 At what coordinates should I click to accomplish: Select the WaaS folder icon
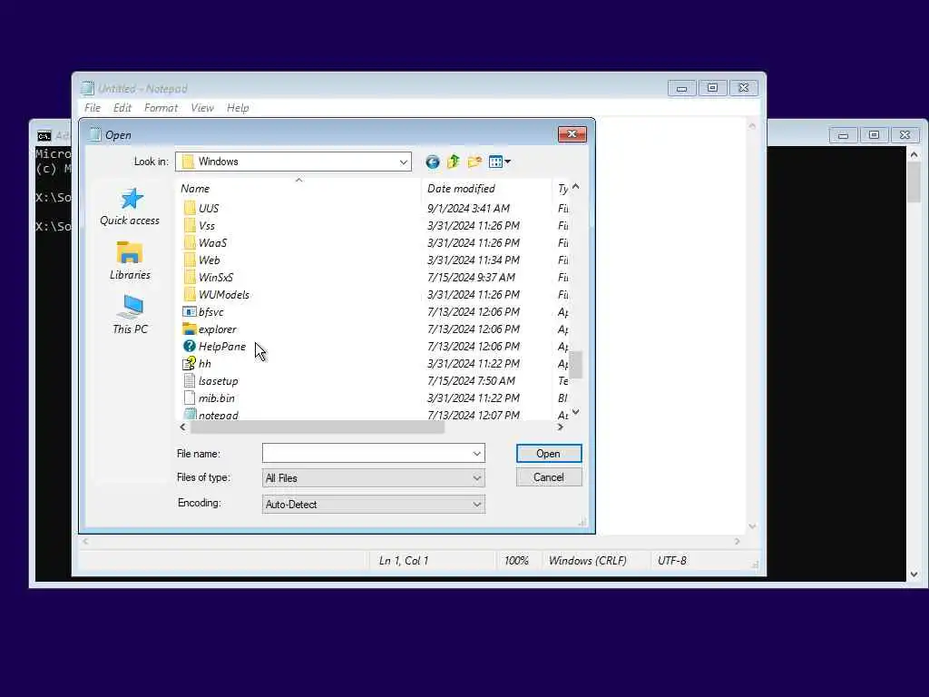(189, 242)
